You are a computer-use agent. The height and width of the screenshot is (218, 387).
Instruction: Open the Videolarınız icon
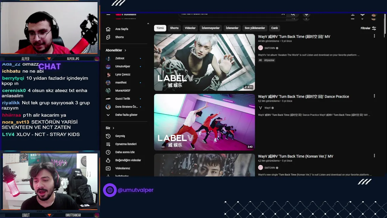108,168
